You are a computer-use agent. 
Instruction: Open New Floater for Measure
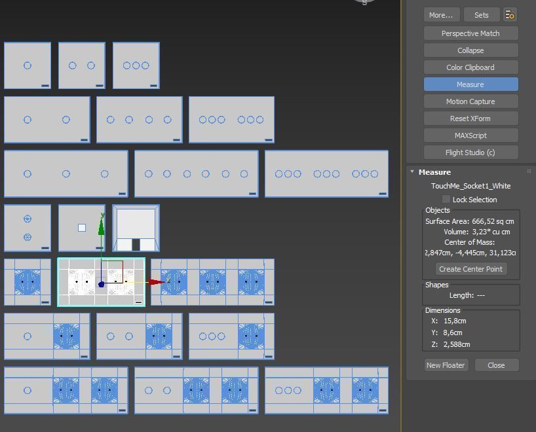point(446,365)
